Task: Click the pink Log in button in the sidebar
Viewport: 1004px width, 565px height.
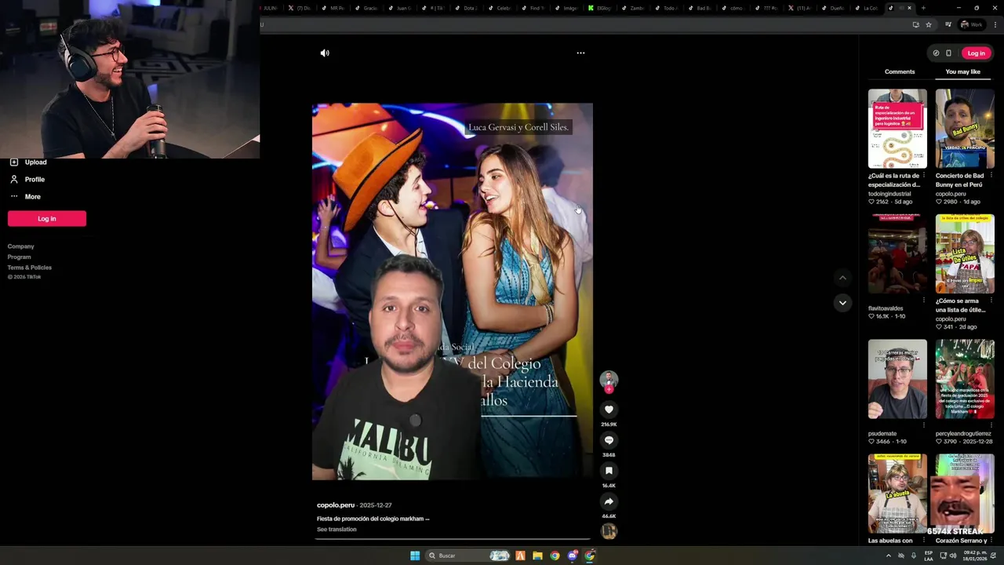Action: click(47, 219)
